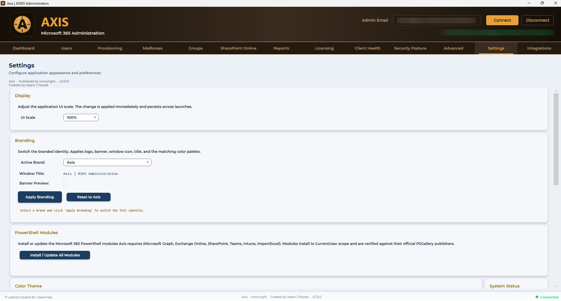Click the Disconnect button
The width and height of the screenshot is (561, 301).
(x=538, y=20)
